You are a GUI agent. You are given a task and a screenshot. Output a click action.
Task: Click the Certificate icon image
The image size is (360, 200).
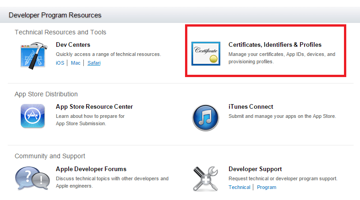(206, 54)
